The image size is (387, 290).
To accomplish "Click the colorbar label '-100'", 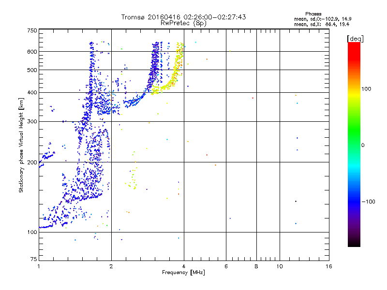I will tap(369, 202).
